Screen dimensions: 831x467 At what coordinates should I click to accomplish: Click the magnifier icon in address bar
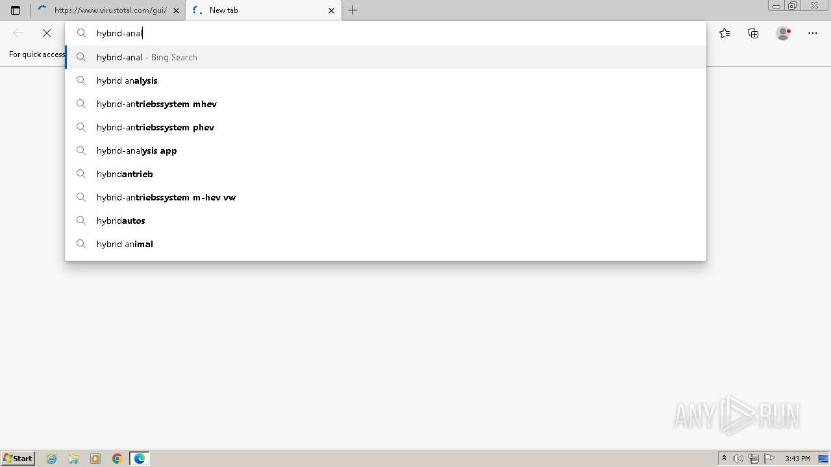point(82,33)
